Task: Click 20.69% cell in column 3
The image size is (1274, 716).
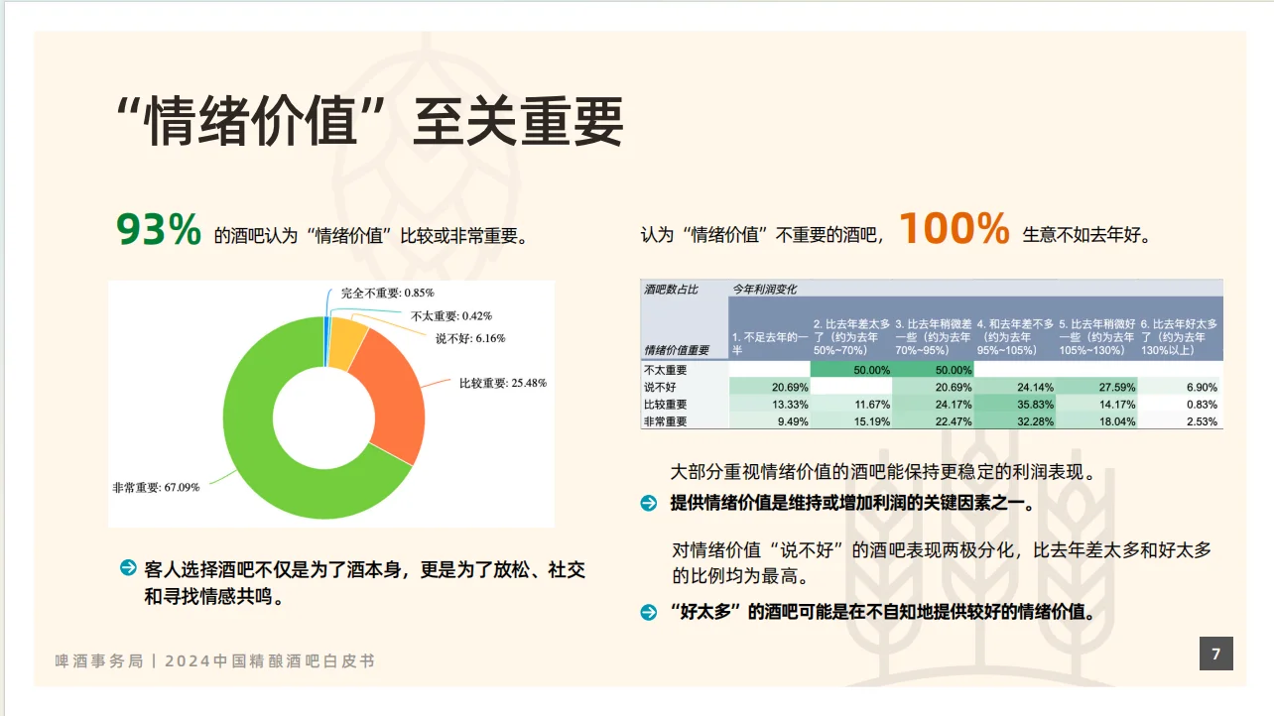Action: click(x=933, y=387)
